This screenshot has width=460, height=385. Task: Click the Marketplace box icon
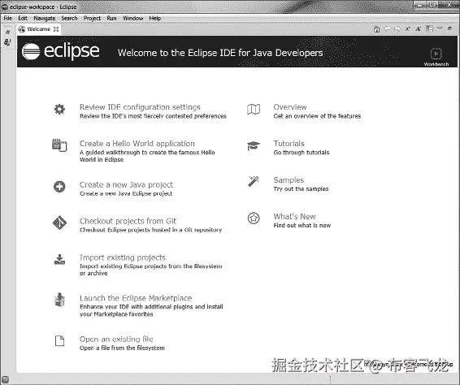[x=59, y=300]
